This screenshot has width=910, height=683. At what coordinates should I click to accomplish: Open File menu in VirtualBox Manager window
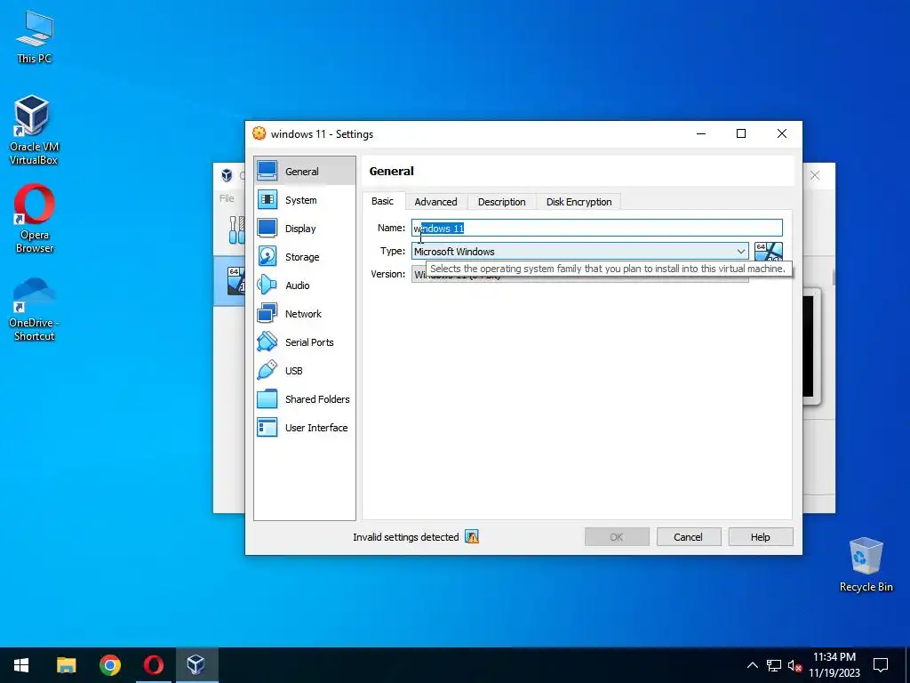coord(227,198)
